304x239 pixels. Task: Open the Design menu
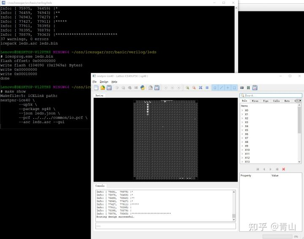(104, 81)
